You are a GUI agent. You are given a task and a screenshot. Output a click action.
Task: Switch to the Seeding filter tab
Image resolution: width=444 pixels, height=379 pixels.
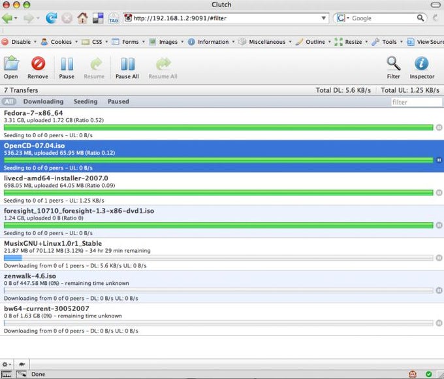pyautogui.click(x=86, y=101)
